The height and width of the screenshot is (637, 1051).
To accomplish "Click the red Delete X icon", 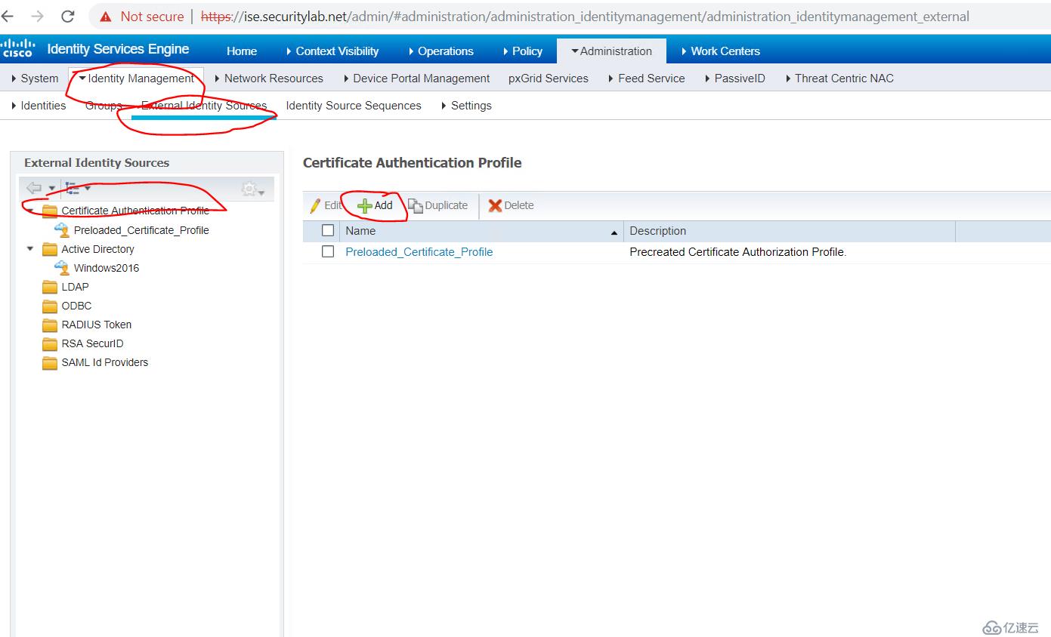I will (495, 205).
